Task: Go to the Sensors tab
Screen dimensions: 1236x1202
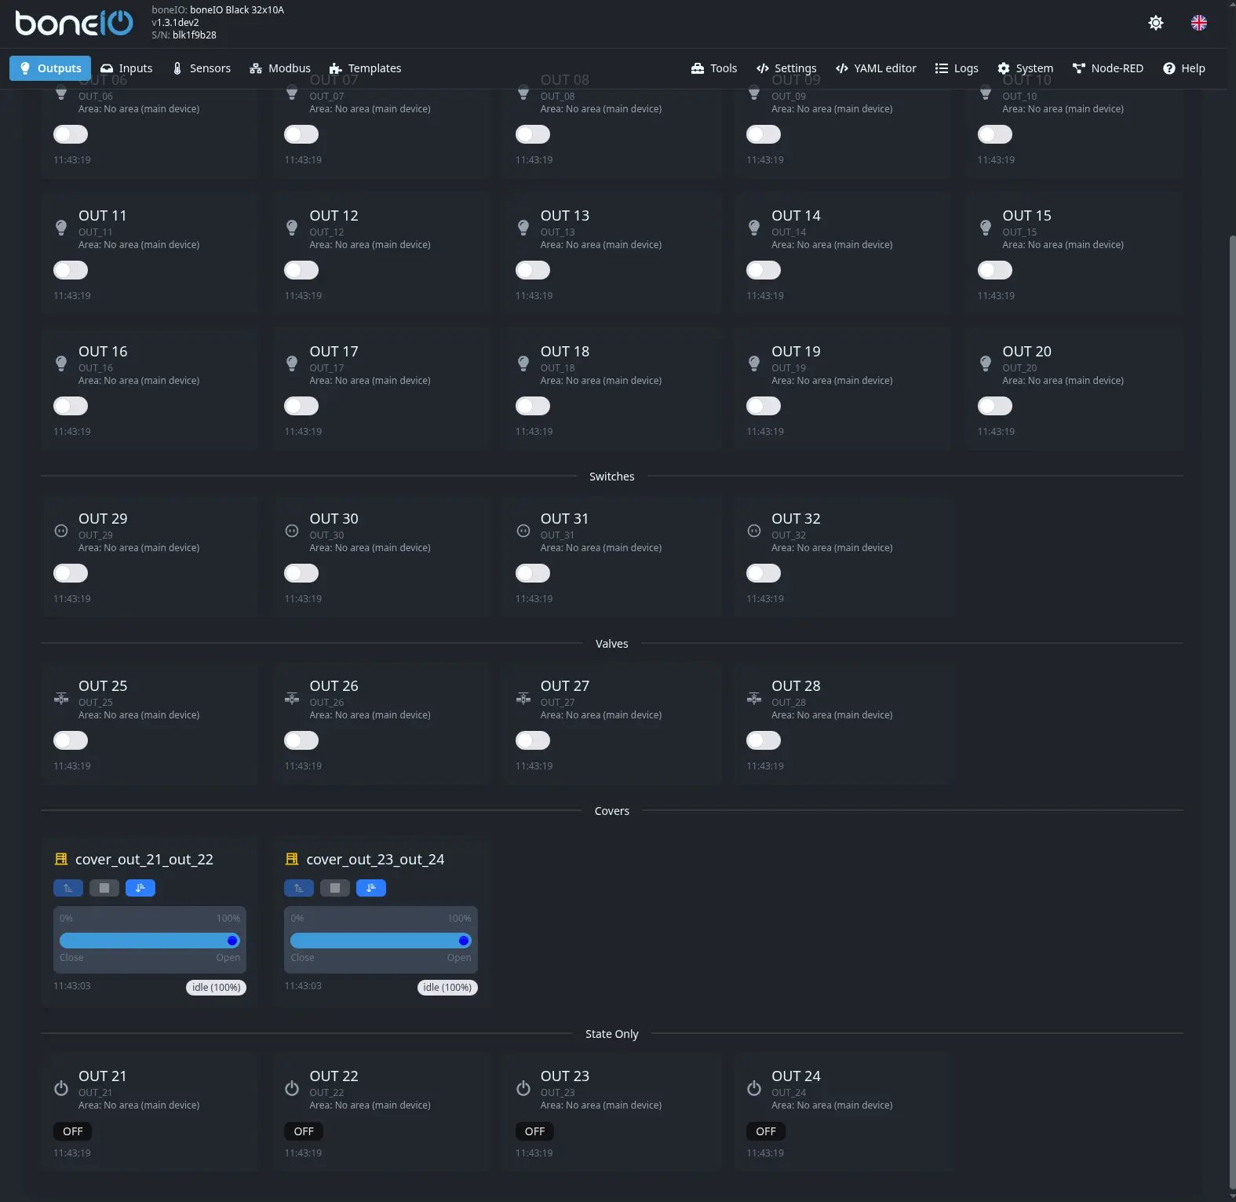Action: [x=202, y=68]
